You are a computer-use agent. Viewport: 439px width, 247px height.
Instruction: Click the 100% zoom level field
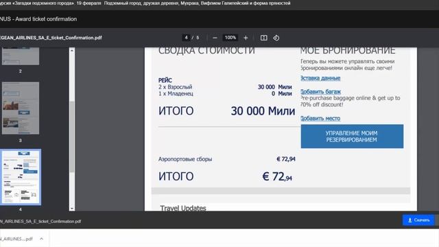[x=230, y=38]
